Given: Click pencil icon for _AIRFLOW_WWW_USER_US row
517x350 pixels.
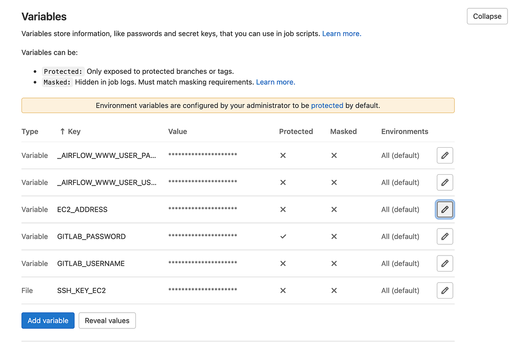Looking at the screenshot, I should pos(444,182).
